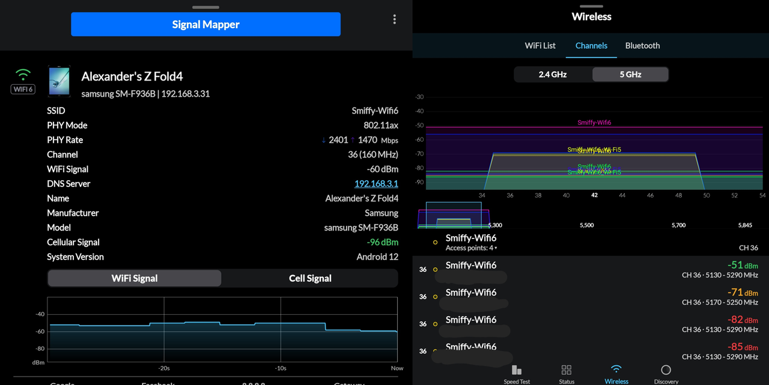Open the Bluetooth tab

click(642, 46)
